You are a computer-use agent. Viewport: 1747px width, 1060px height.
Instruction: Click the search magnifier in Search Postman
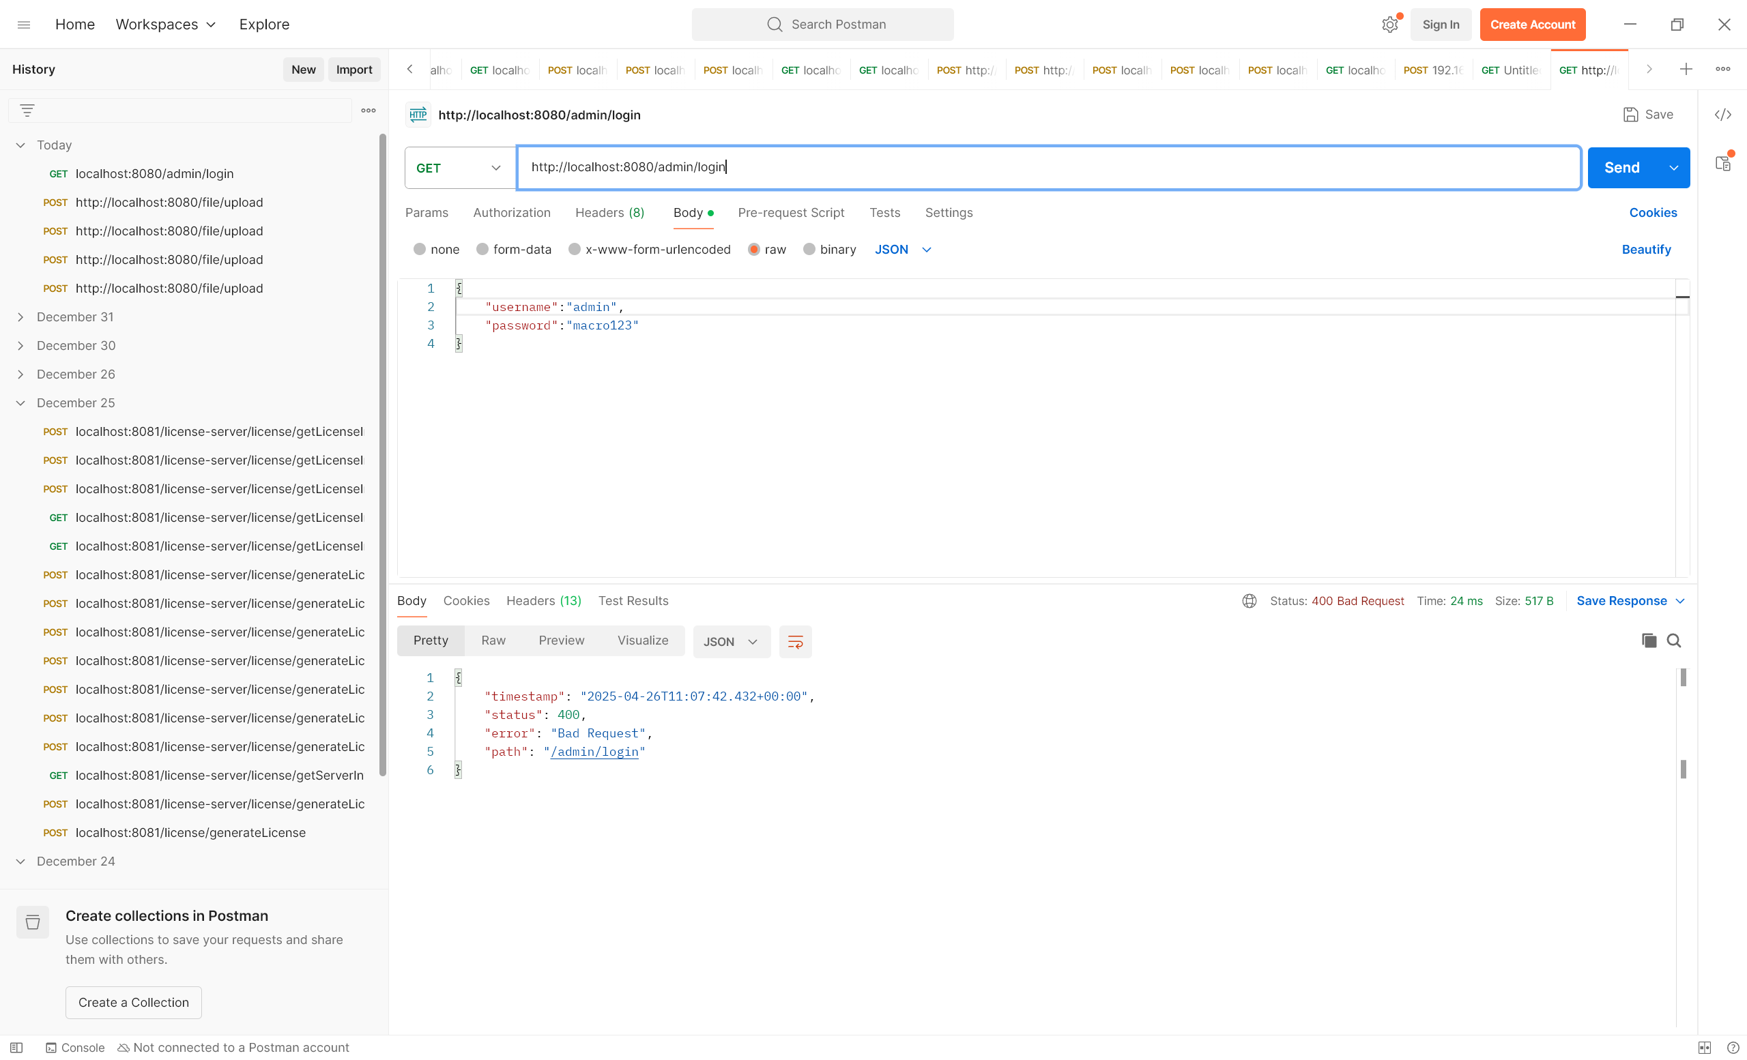point(775,25)
